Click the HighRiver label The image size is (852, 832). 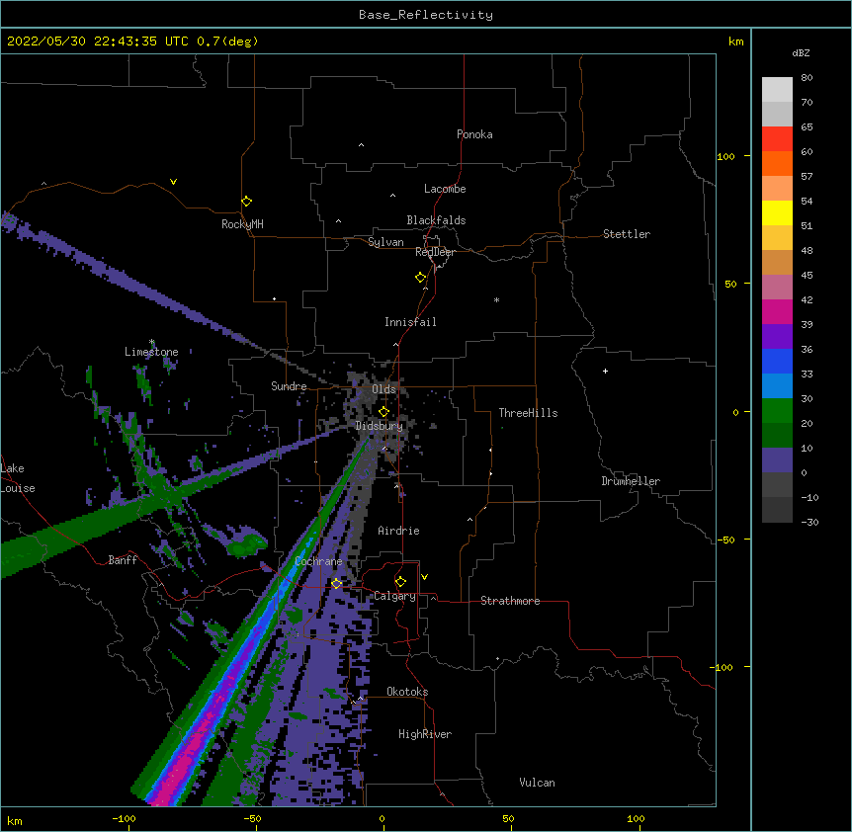(425, 734)
